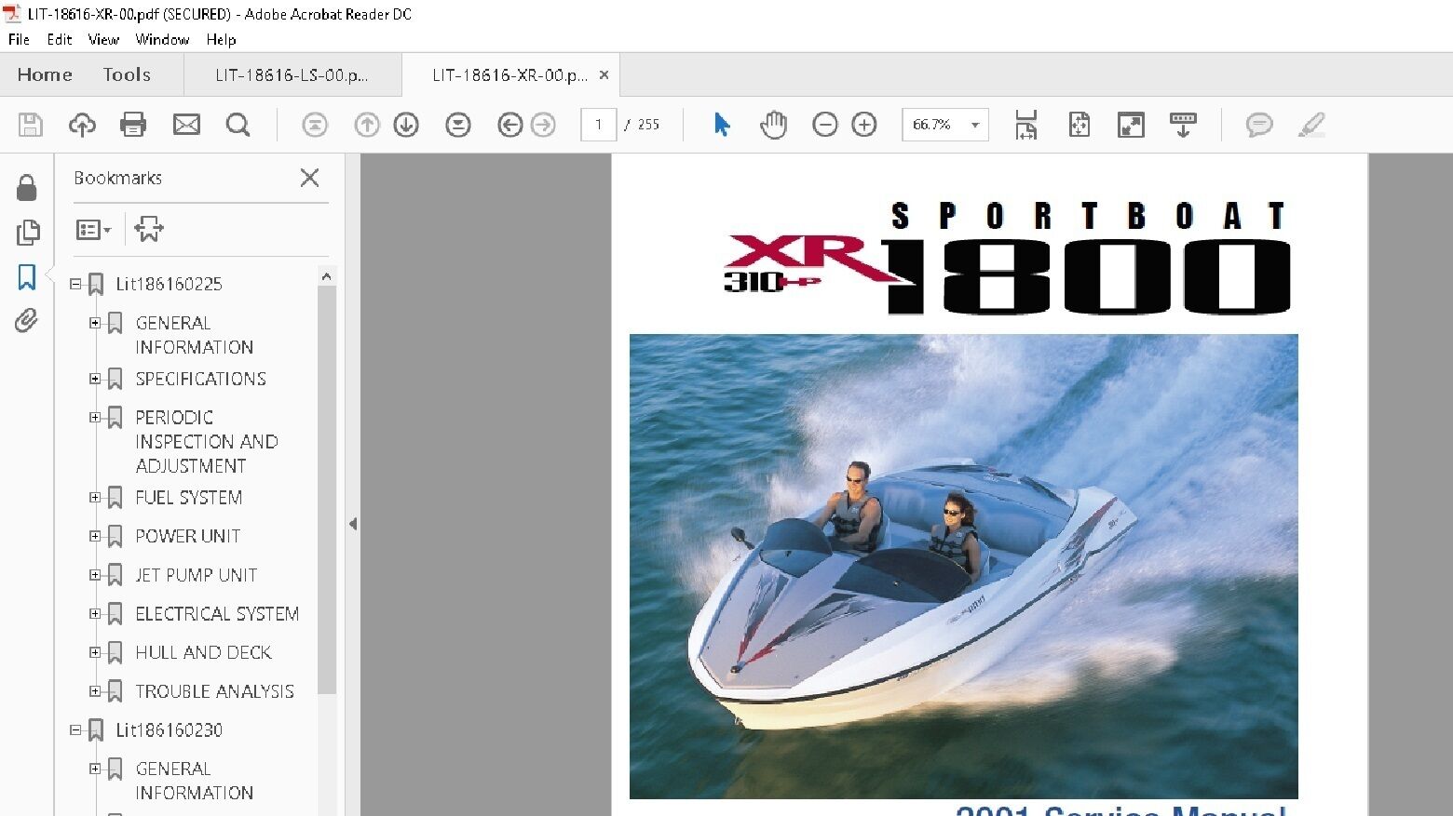Select the HULL AND DECK bookmark text
Image resolution: width=1453 pixels, height=816 pixels.
(x=204, y=652)
